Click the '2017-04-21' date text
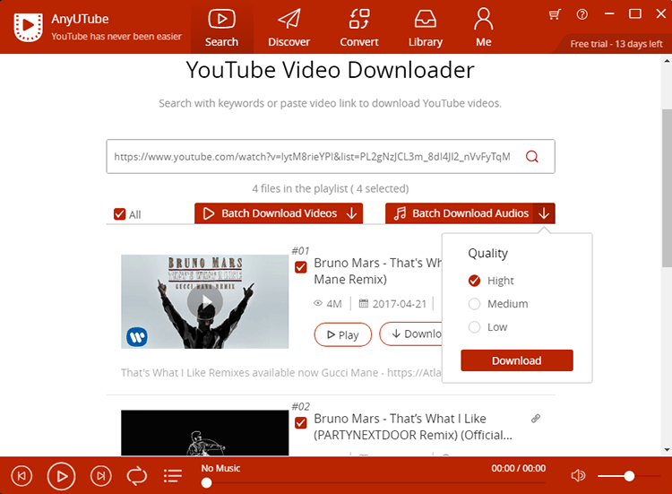This screenshot has height=494, width=672. [x=400, y=304]
